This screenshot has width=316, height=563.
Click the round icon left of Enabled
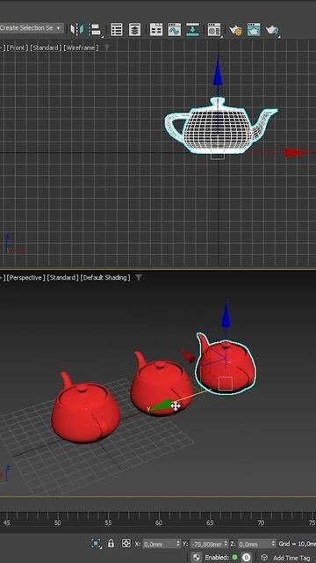pos(197,557)
